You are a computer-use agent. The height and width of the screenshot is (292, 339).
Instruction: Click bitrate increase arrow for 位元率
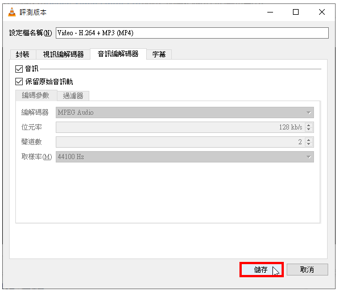(309, 125)
